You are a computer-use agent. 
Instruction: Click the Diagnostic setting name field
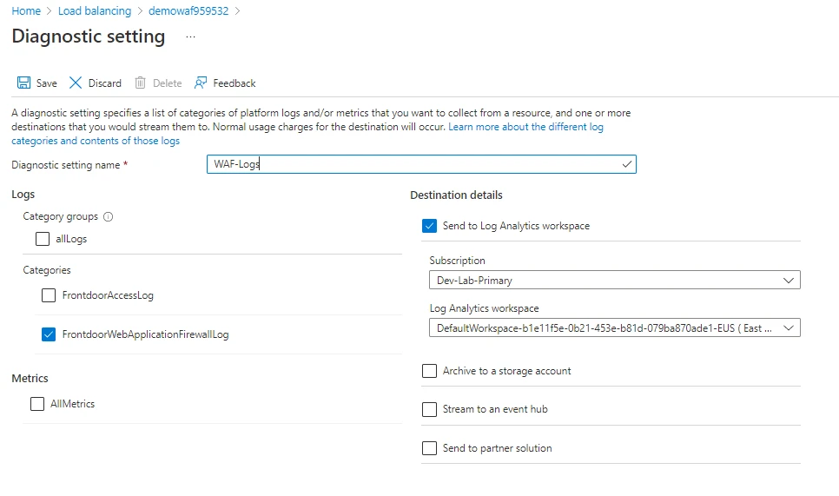pyautogui.click(x=421, y=164)
